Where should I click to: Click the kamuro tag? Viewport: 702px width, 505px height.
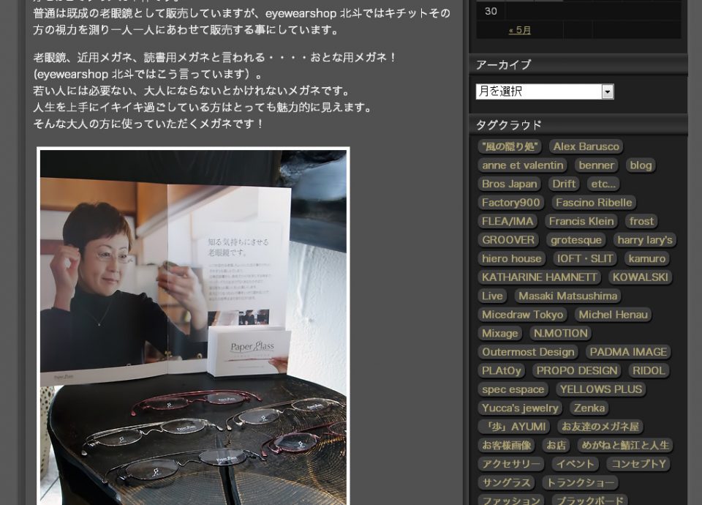coord(647,258)
